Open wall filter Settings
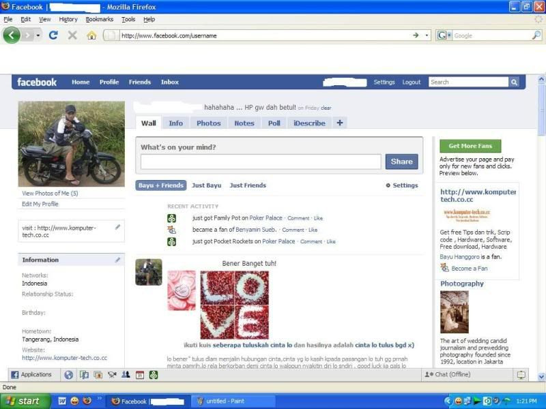The width and height of the screenshot is (546, 409). 402,185
